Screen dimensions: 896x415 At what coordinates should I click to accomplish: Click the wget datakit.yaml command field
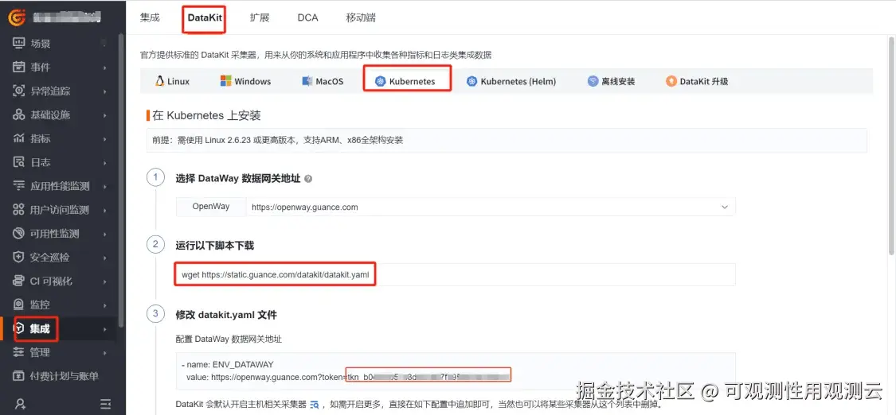(x=456, y=275)
